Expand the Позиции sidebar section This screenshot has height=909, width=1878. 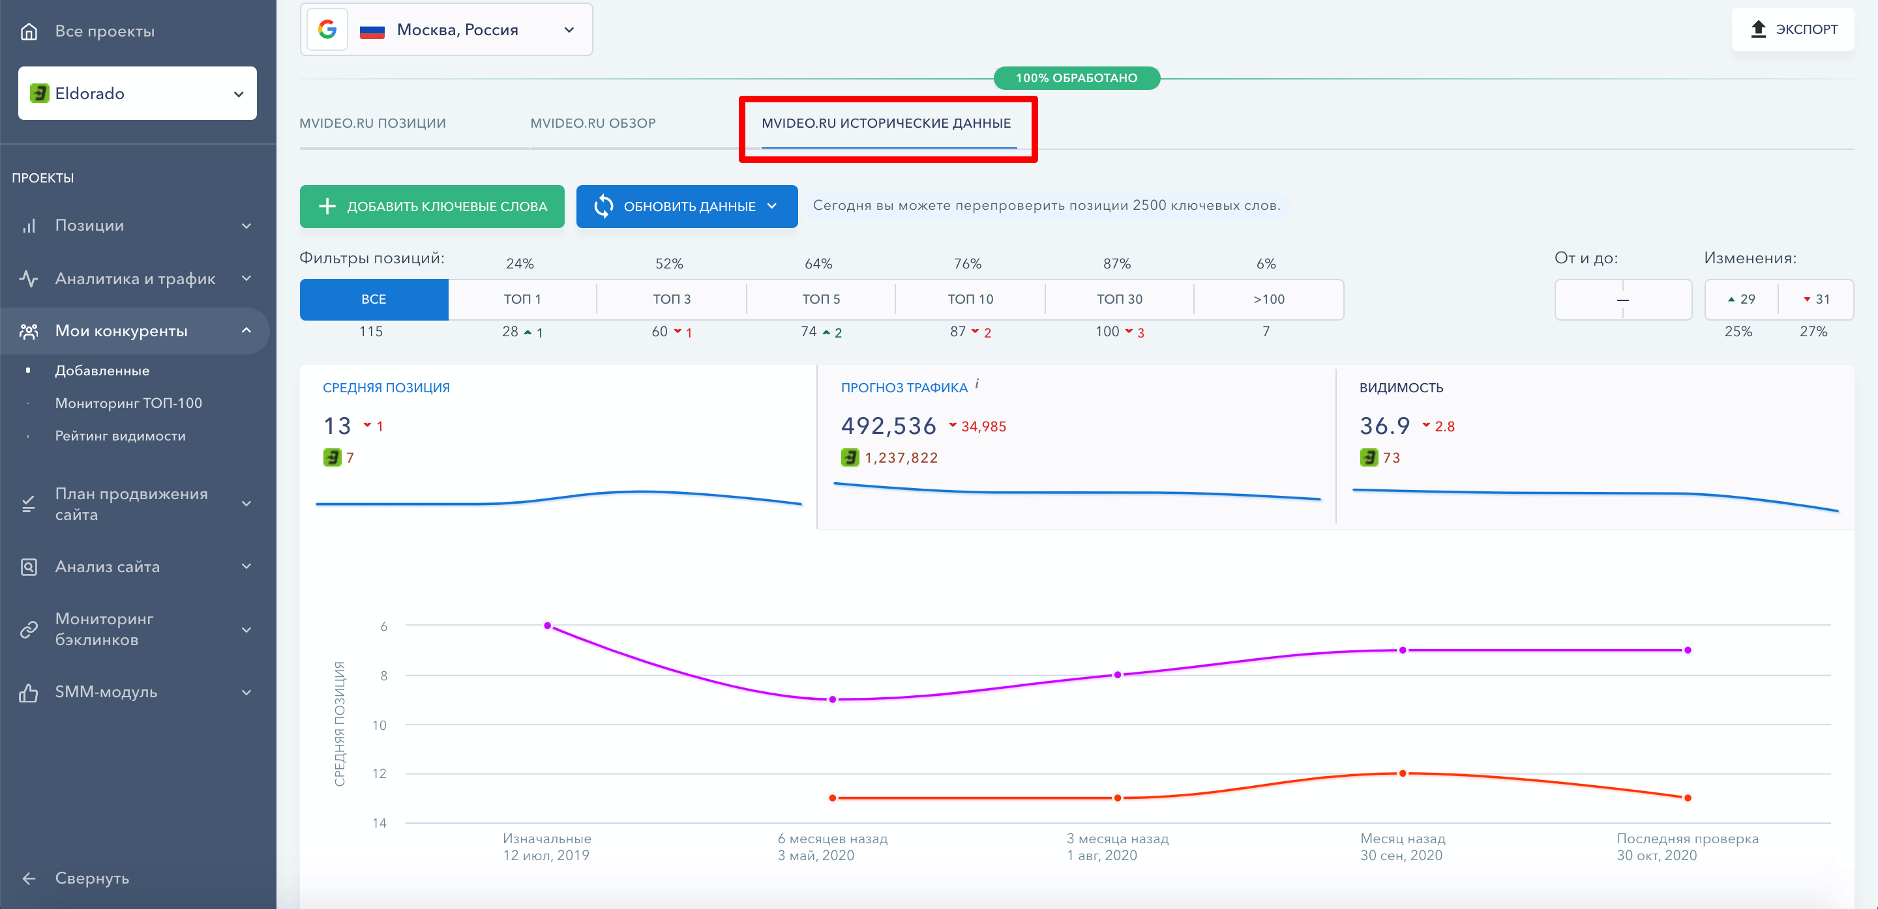246,226
